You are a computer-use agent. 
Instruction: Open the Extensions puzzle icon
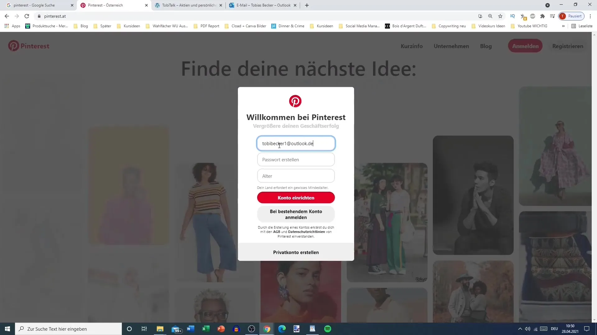tap(543, 16)
